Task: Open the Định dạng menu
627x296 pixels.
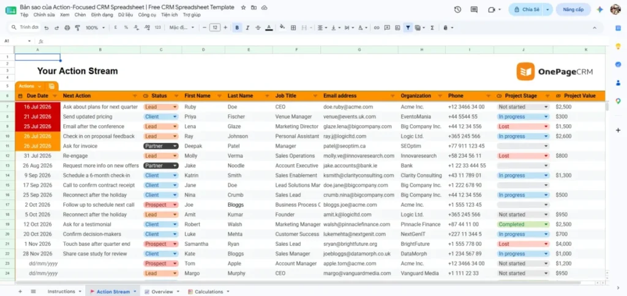Action: click(102, 15)
